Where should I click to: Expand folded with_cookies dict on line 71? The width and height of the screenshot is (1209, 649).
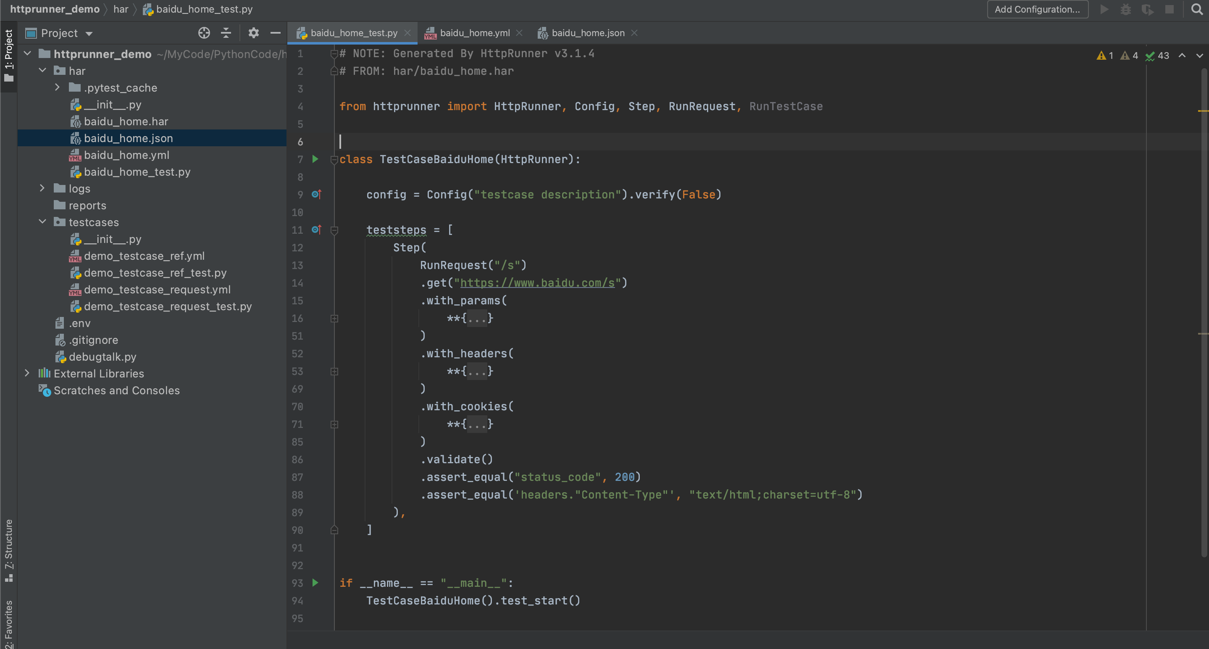coord(334,425)
